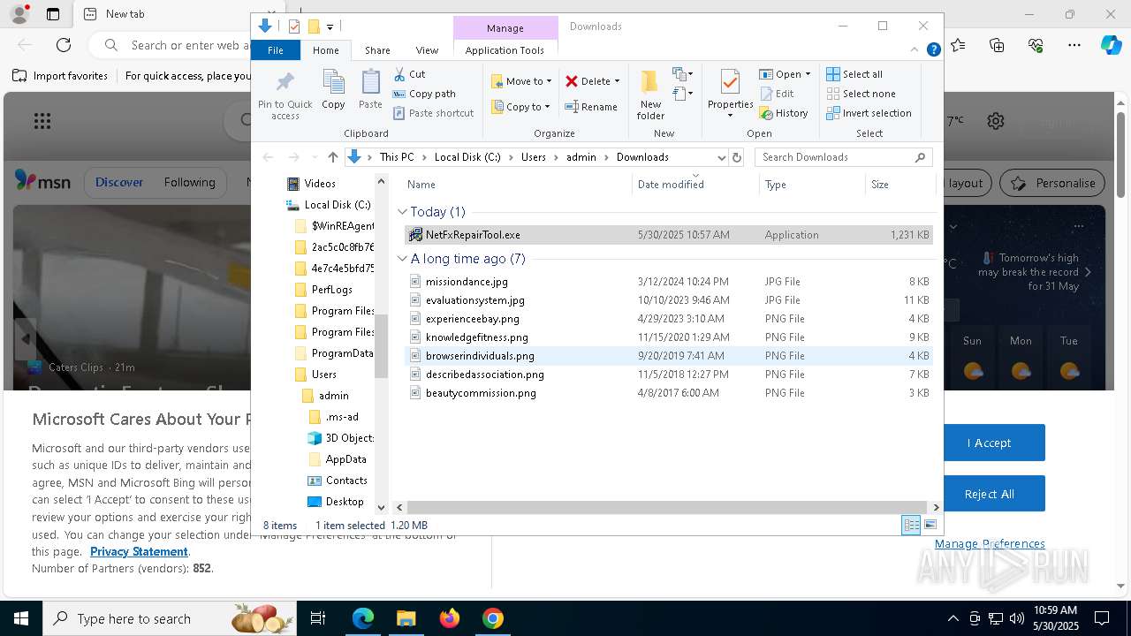Click the Edit command in Open group
Viewport: 1131px width, 636px height.
click(x=776, y=94)
